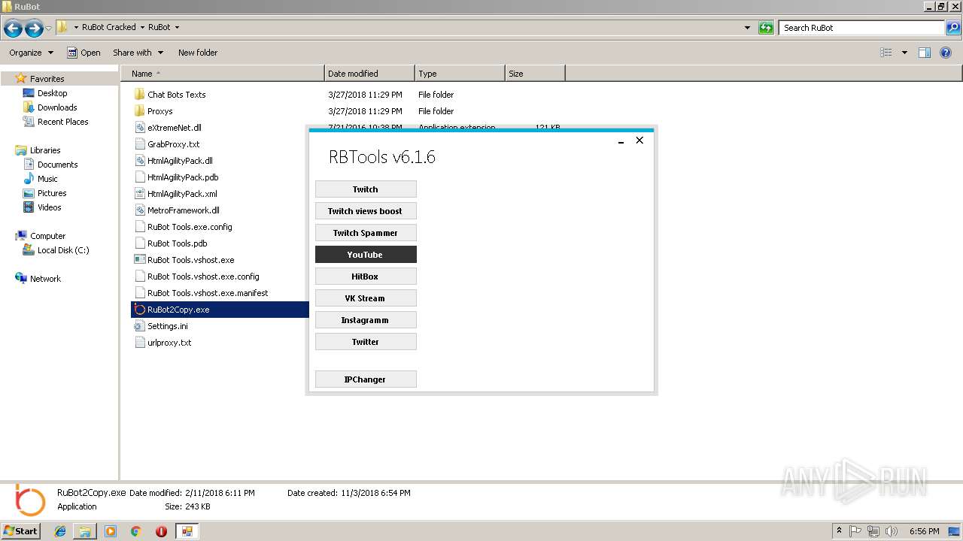The height and width of the screenshot is (541, 963).
Task: Close the RBTools window
Action: (639, 141)
